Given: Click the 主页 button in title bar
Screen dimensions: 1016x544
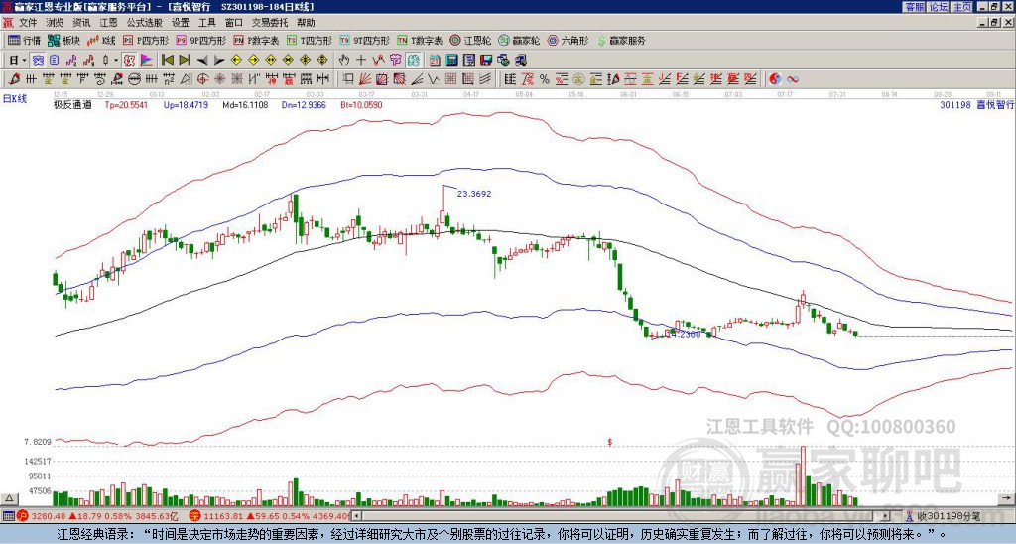Looking at the screenshot, I should (961, 7).
